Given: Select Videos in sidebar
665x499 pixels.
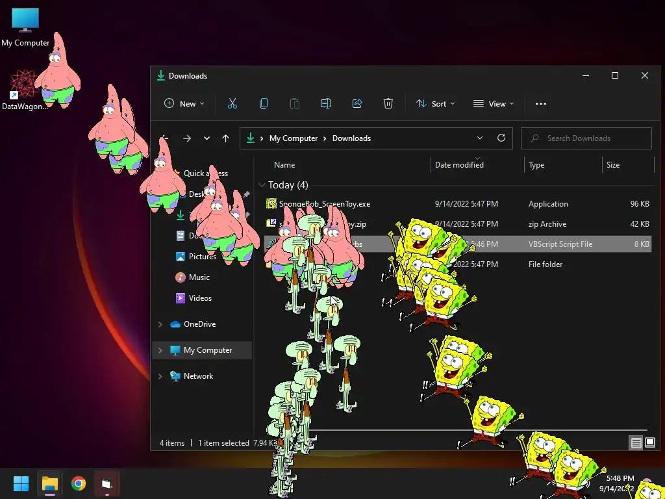Looking at the screenshot, I should click(x=194, y=298).
